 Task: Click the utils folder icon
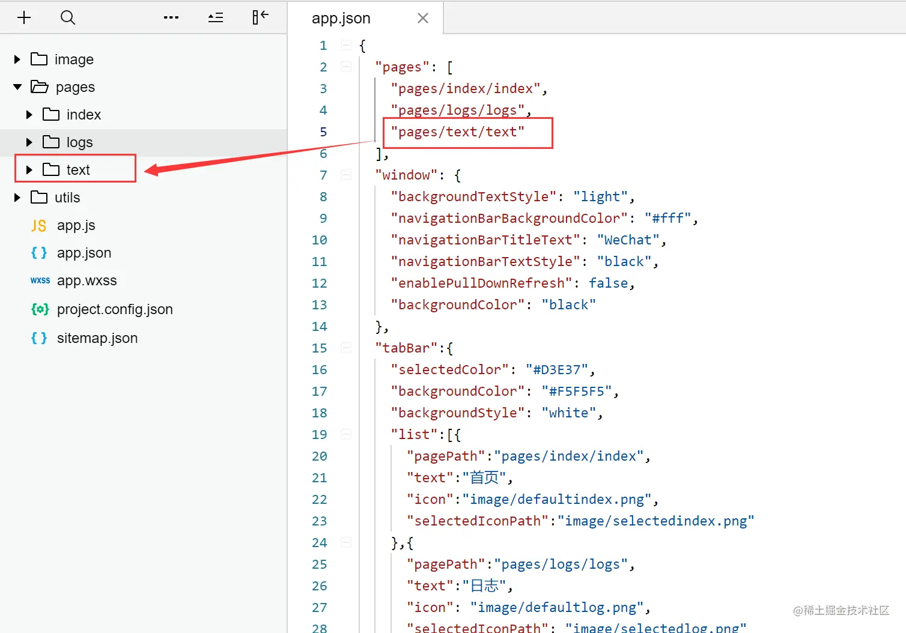point(39,197)
